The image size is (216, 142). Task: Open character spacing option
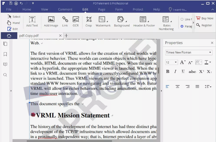pyautogui.click(x=198, y=62)
